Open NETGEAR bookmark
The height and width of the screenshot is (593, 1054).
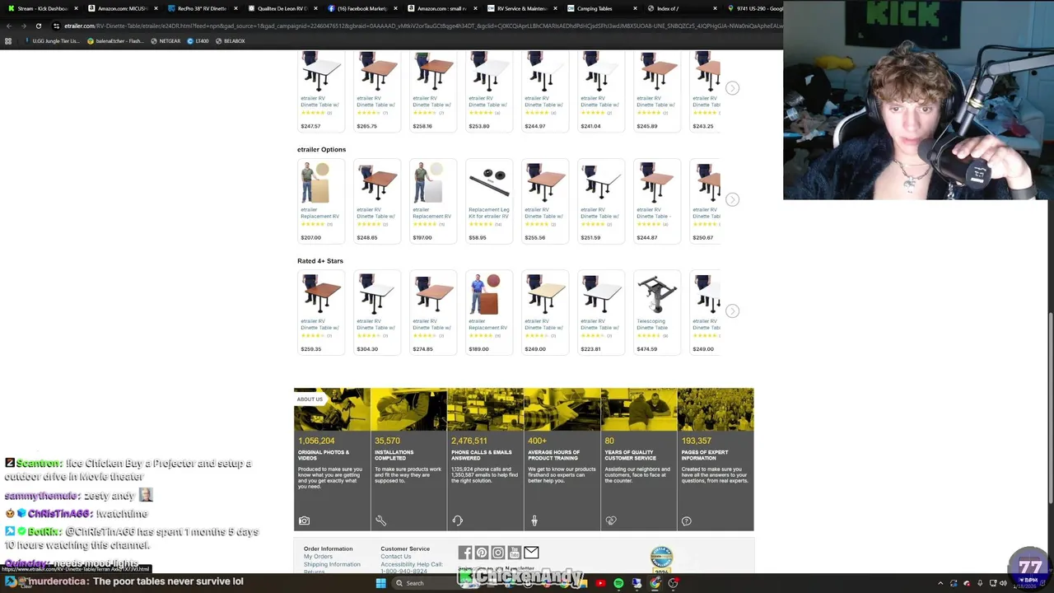click(166, 41)
